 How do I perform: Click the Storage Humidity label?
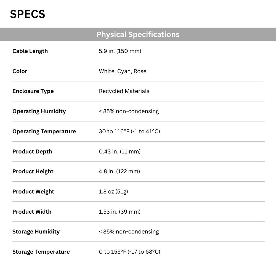pos(36,232)
